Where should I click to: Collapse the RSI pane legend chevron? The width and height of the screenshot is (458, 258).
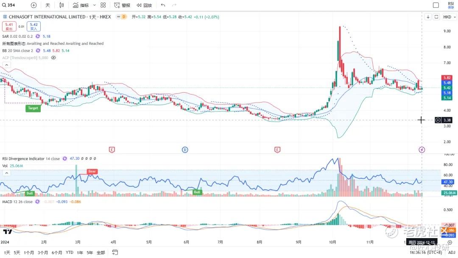coord(6,173)
